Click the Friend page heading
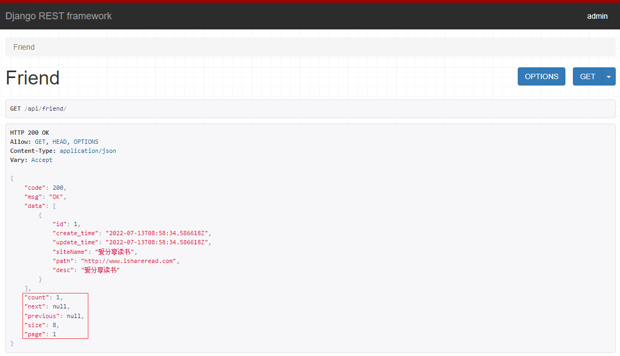 coord(33,78)
